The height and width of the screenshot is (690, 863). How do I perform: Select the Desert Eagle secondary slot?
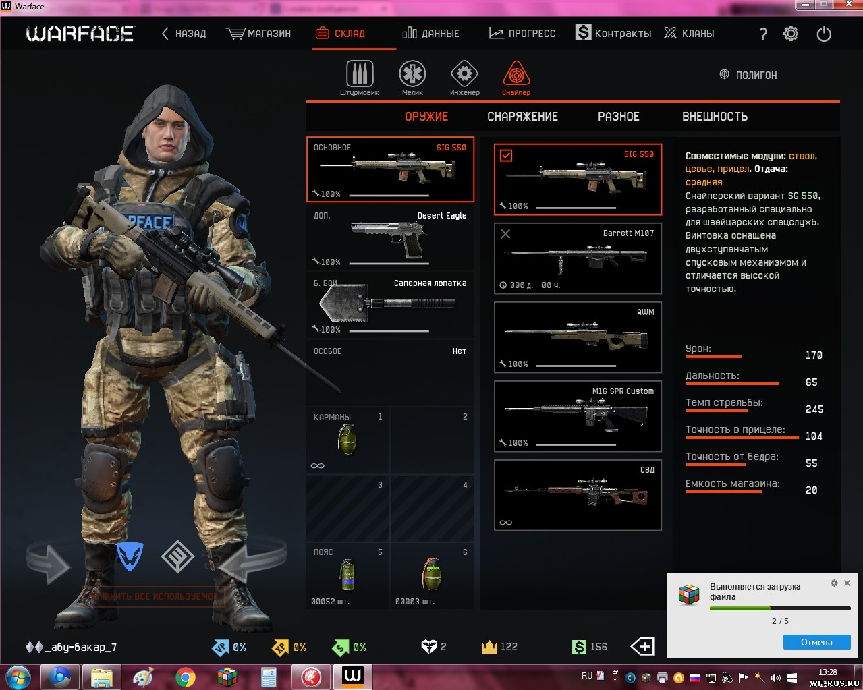pos(391,239)
